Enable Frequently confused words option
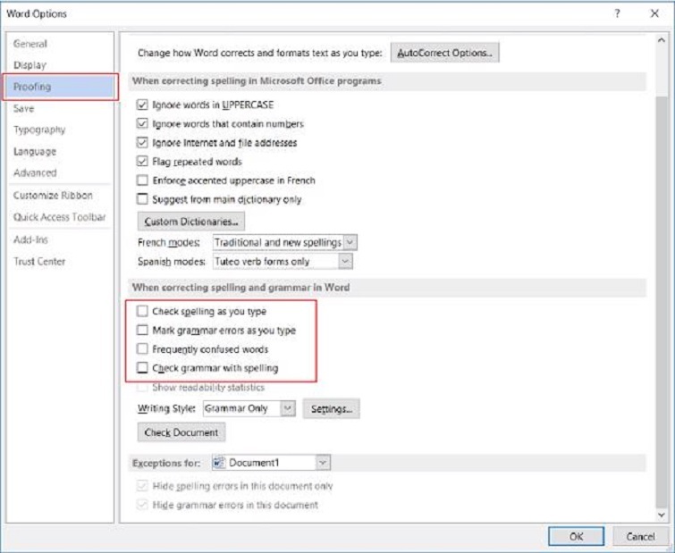Image resolution: width=675 pixels, height=553 pixels. [x=142, y=349]
